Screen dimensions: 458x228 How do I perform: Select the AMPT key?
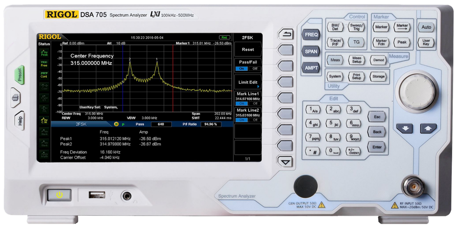(x=311, y=68)
